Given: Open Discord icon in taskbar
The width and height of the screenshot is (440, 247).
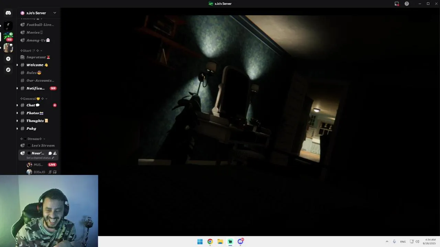Looking at the screenshot, I should 241,242.
